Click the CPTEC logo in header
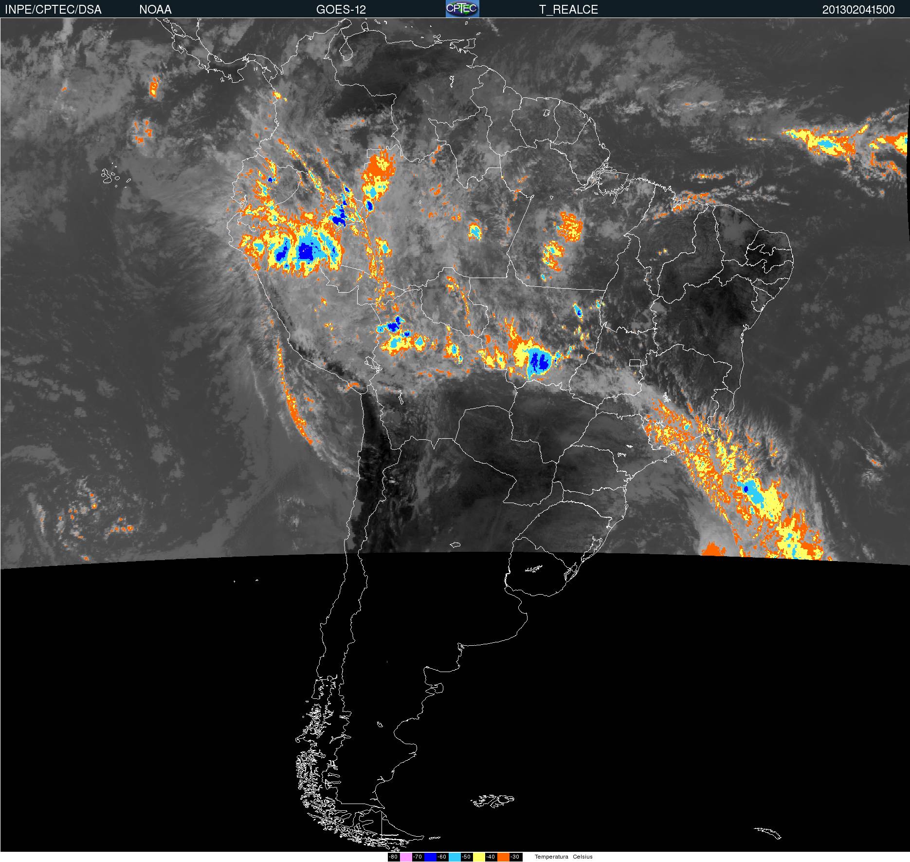Screen dimensions: 910x862 tap(462, 9)
